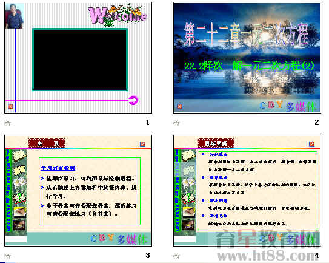Click the top book icon in slide 4's sidebar
The height and width of the screenshot is (263, 329).
click(x=188, y=155)
